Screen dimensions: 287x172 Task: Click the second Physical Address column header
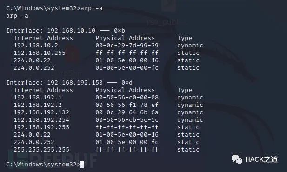pyautogui.click(x=125, y=90)
